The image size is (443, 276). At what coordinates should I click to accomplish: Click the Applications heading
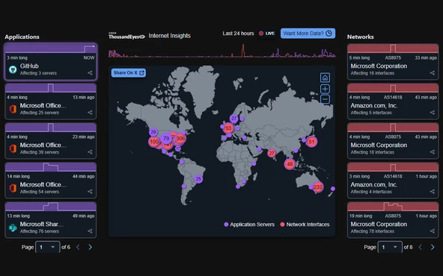22,37
